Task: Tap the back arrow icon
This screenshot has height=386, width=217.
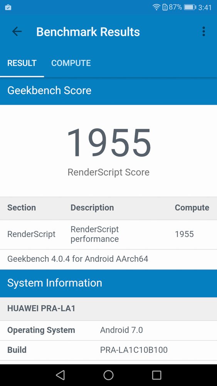Action: (x=17, y=32)
